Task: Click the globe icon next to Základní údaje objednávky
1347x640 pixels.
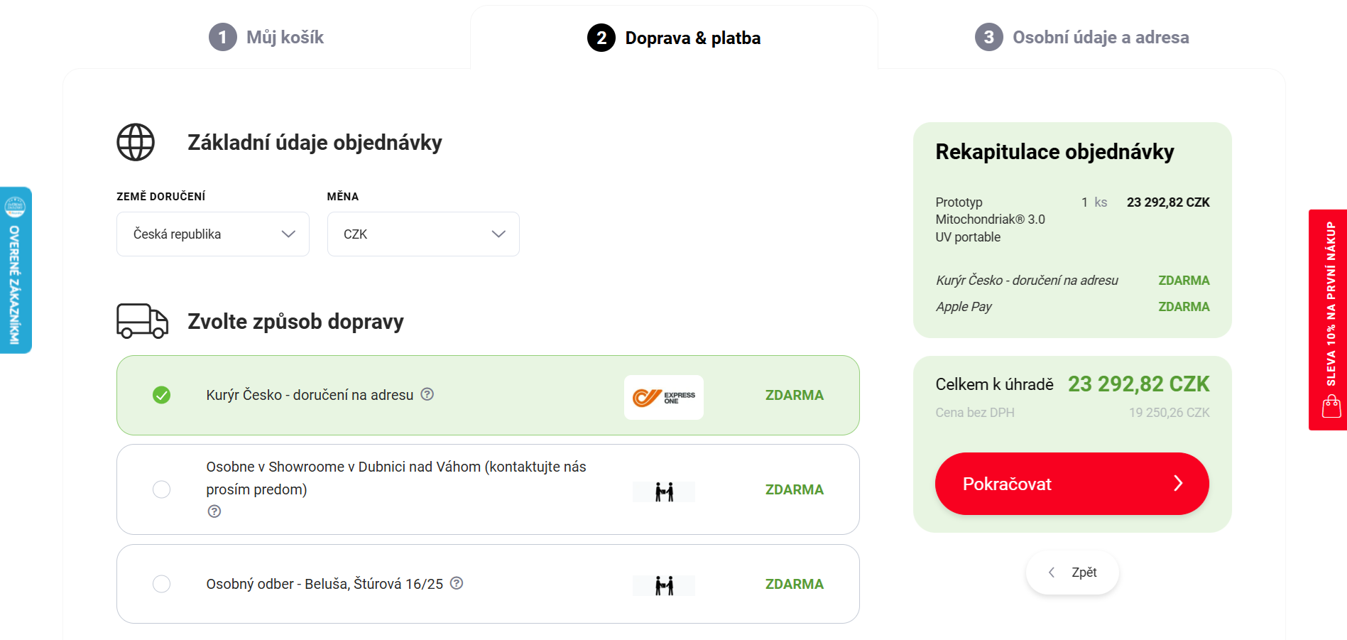Action: click(x=135, y=142)
